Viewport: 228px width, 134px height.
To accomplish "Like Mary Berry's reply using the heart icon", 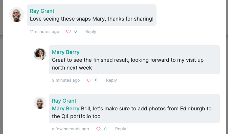I will pyautogui.click(x=89, y=80).
